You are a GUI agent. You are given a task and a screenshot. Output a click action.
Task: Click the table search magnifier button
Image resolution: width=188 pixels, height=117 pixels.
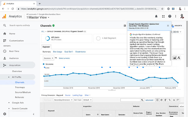click(142, 100)
